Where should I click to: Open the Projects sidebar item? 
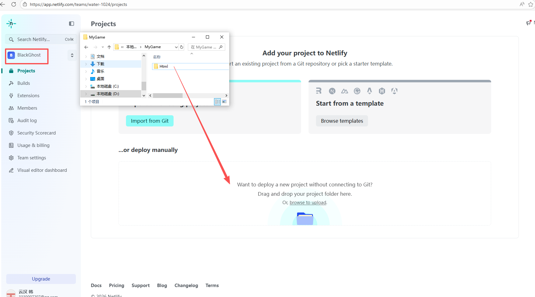[26, 71]
